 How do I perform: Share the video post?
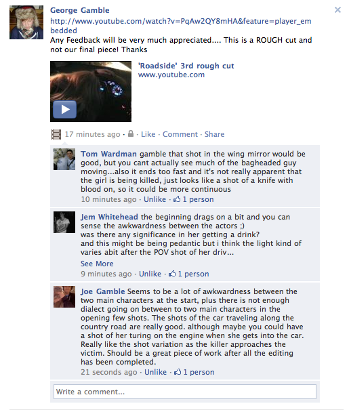pos(214,134)
